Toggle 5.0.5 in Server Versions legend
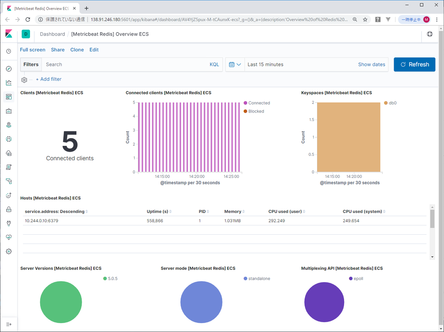Image resolution: width=444 pixels, height=332 pixels. [x=110, y=278]
